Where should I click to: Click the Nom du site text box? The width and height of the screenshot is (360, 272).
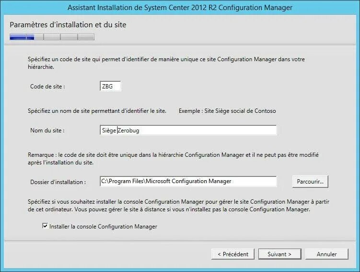pyautogui.click(x=188, y=130)
